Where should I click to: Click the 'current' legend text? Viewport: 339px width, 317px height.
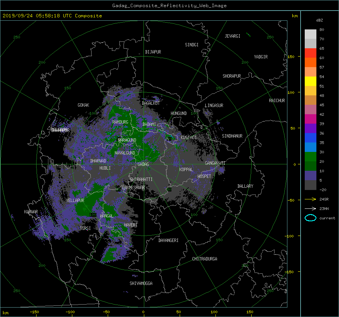pos(327,218)
